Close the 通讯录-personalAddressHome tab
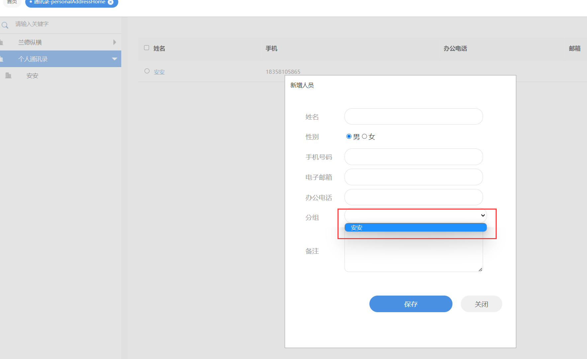Viewport: 587px width, 359px height. [x=111, y=2]
